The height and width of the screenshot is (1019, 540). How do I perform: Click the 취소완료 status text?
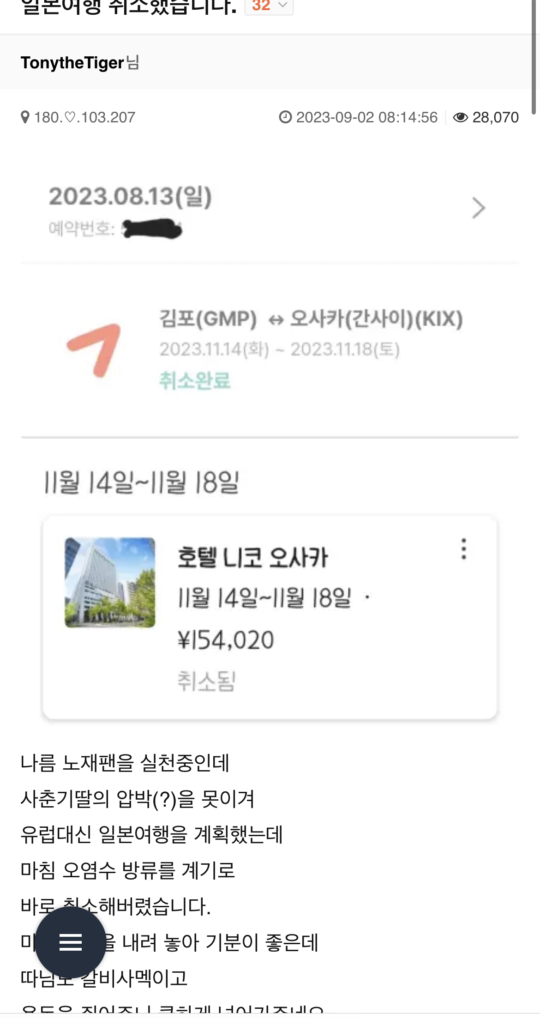tap(195, 381)
